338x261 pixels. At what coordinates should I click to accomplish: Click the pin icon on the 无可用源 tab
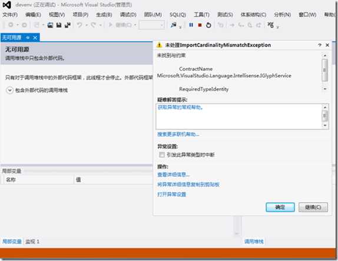(28, 38)
